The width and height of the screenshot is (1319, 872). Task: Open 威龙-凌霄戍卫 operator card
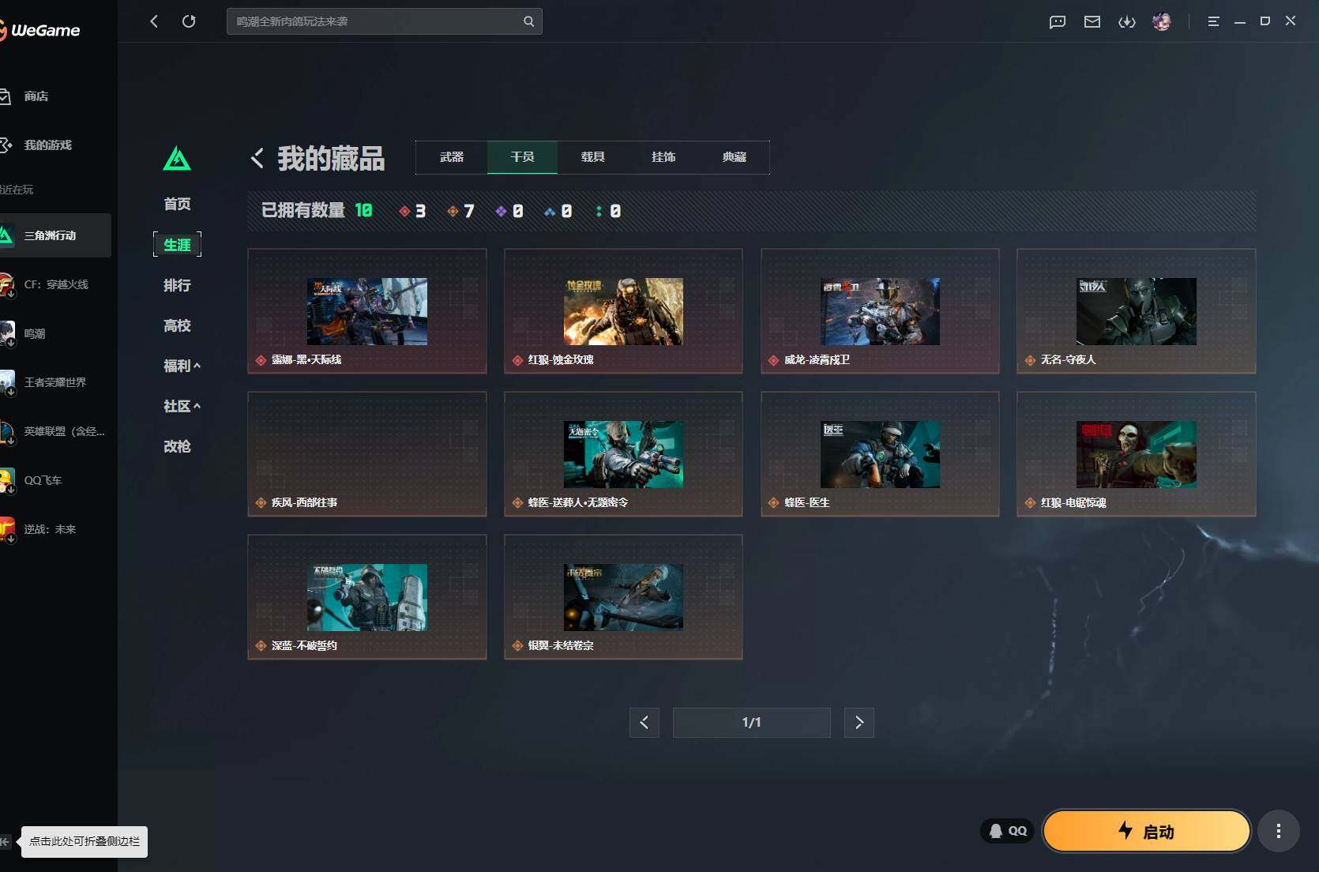point(880,311)
